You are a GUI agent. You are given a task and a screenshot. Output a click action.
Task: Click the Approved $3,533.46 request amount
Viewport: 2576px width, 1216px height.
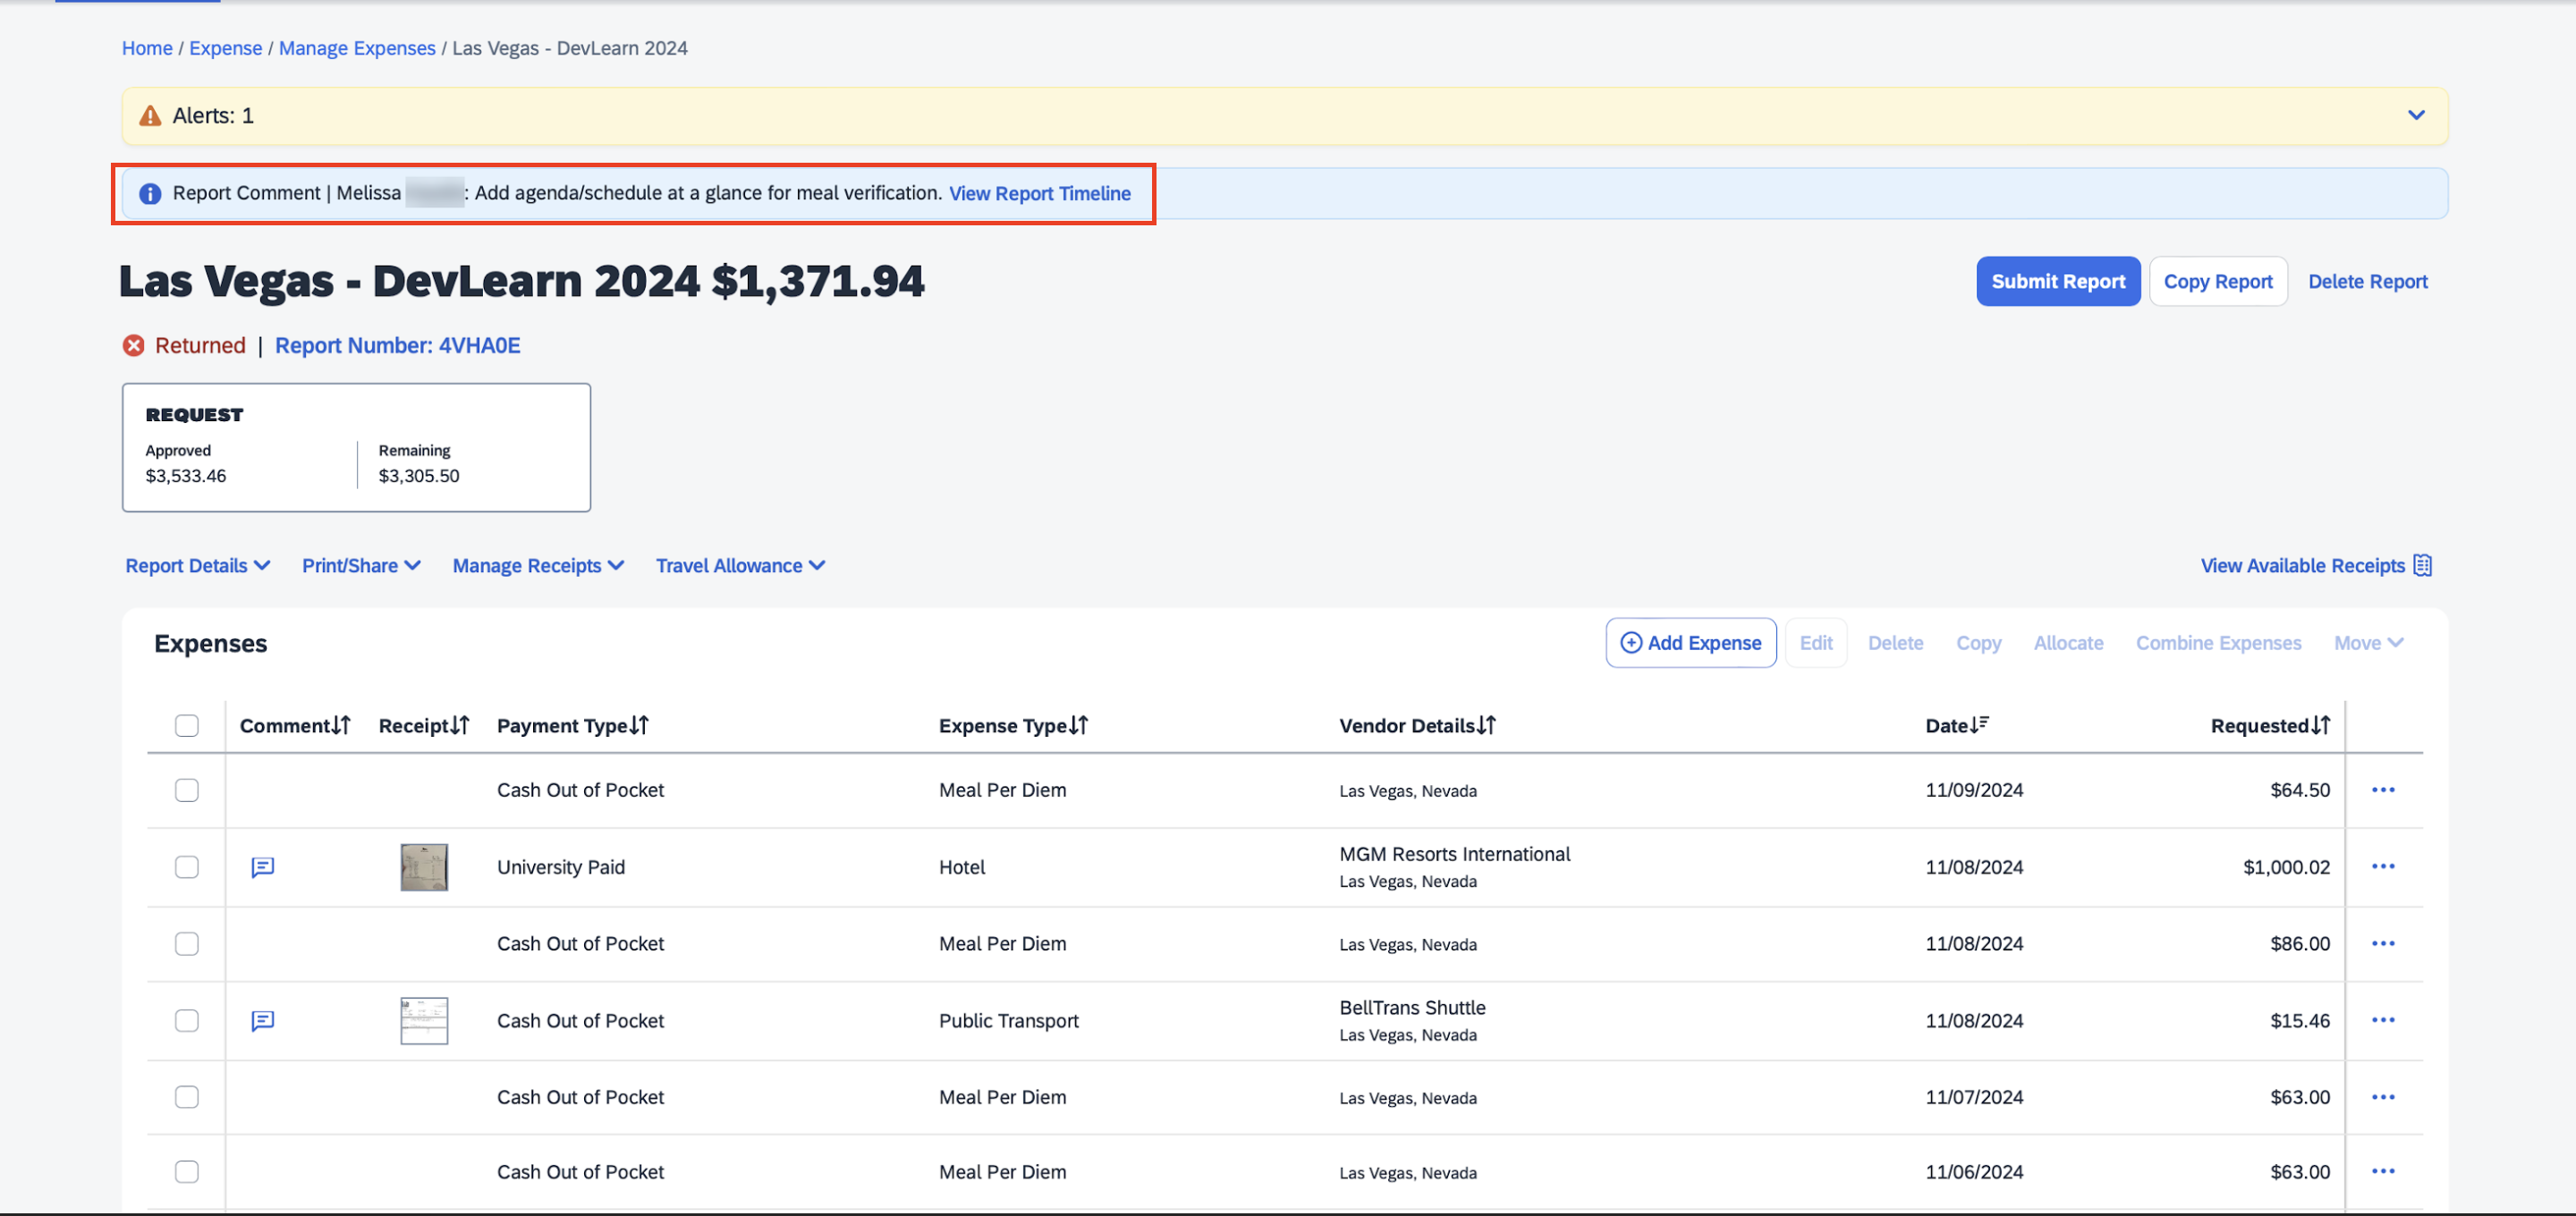pos(186,476)
